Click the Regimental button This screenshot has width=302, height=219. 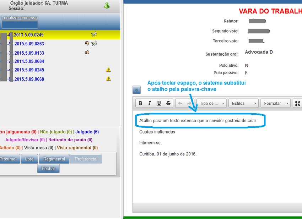point(54,159)
